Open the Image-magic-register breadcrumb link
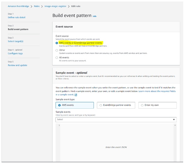This screenshot has width=185, height=164. pyautogui.click(x=55, y=6)
